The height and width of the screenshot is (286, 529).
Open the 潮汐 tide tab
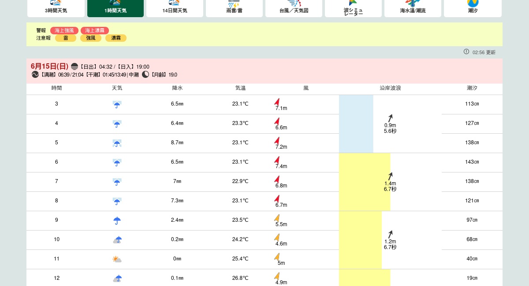click(x=473, y=8)
